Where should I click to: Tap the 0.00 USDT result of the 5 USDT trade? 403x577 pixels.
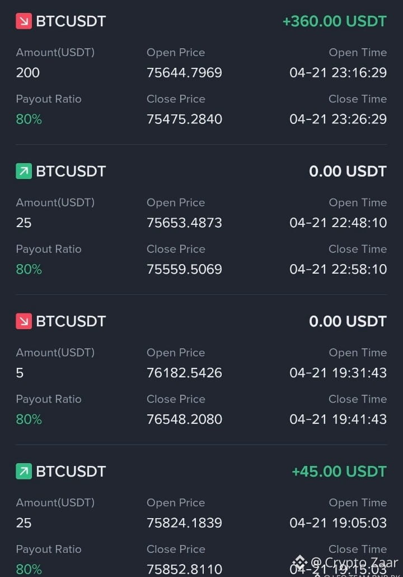(x=348, y=321)
